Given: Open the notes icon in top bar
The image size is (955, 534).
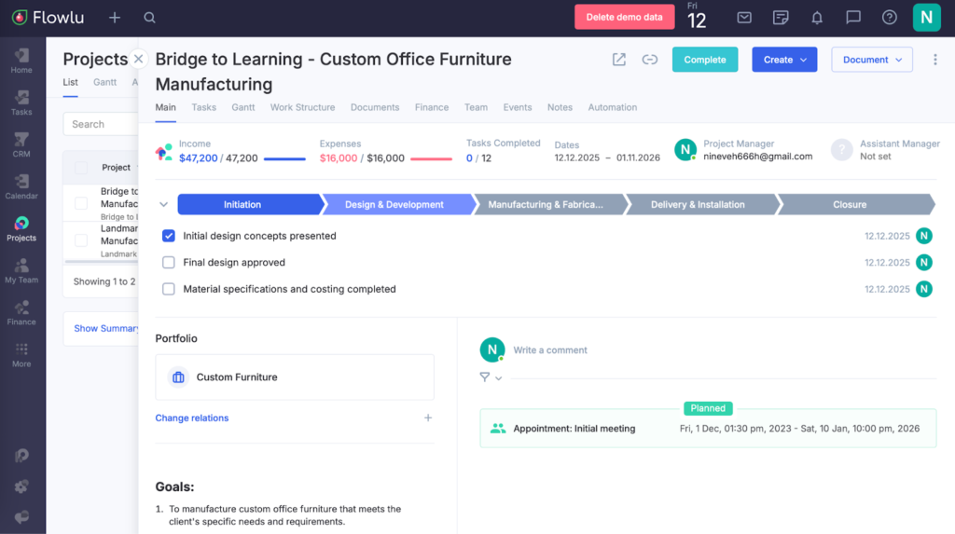Looking at the screenshot, I should (781, 18).
